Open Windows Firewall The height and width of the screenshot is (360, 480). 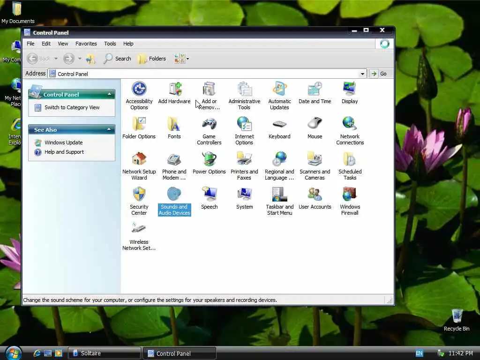[x=350, y=201]
